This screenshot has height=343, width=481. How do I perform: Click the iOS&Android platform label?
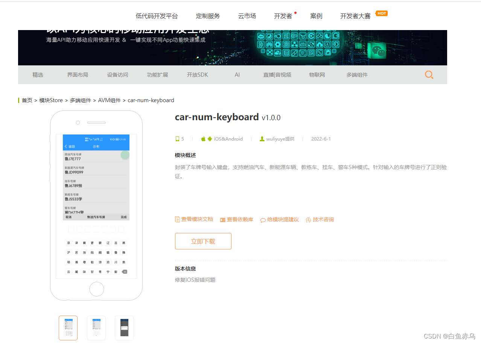228,139
